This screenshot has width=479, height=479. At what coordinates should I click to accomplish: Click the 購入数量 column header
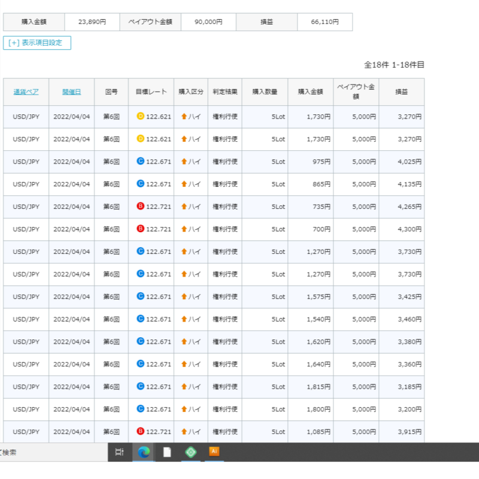tap(265, 92)
